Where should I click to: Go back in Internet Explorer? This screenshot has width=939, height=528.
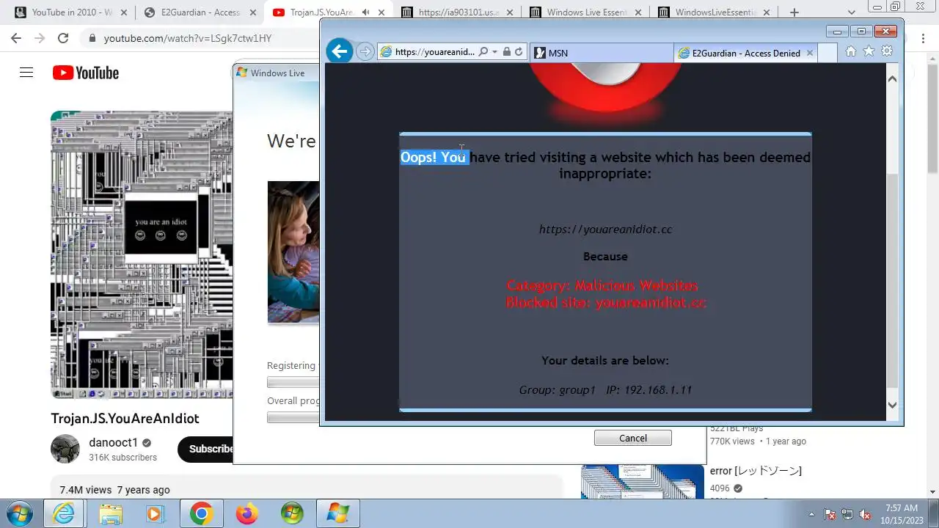click(x=339, y=51)
